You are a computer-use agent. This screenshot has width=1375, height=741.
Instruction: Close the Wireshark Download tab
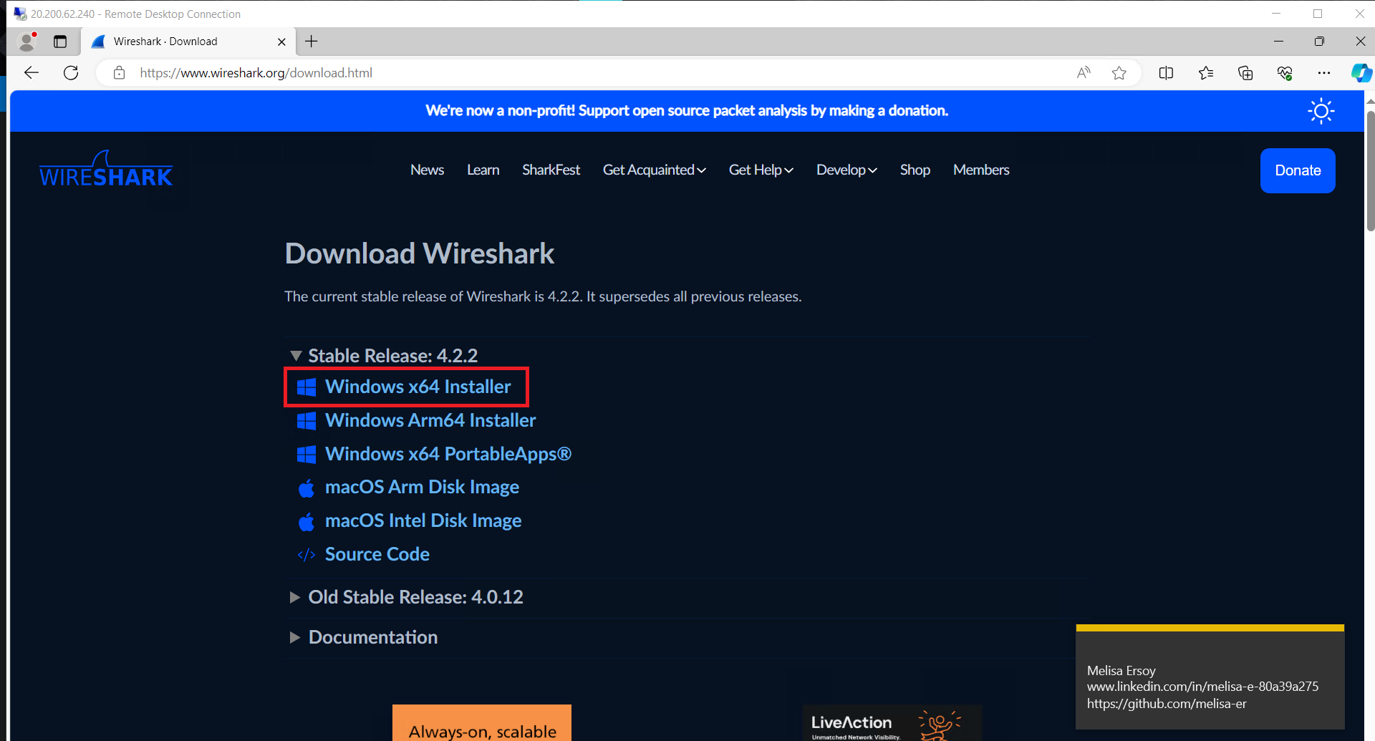click(281, 42)
